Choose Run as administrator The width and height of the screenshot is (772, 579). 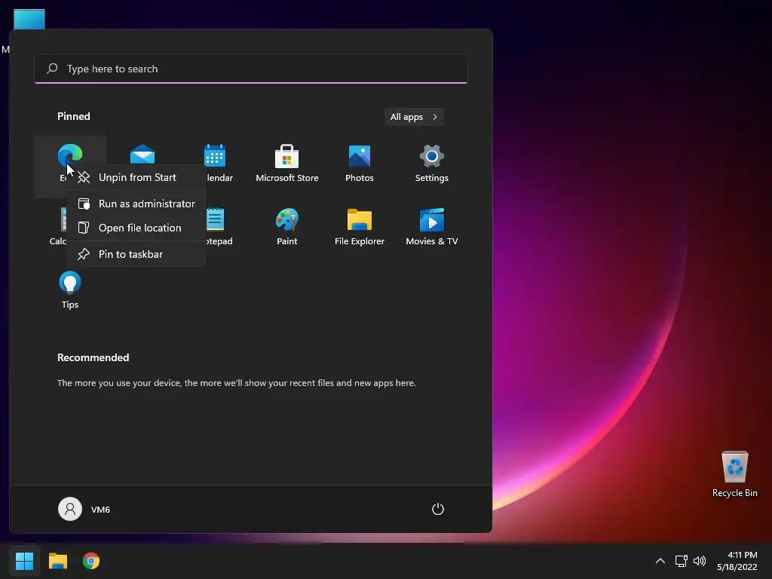136,204
